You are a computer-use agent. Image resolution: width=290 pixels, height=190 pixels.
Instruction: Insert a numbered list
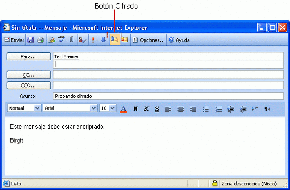[218, 109]
